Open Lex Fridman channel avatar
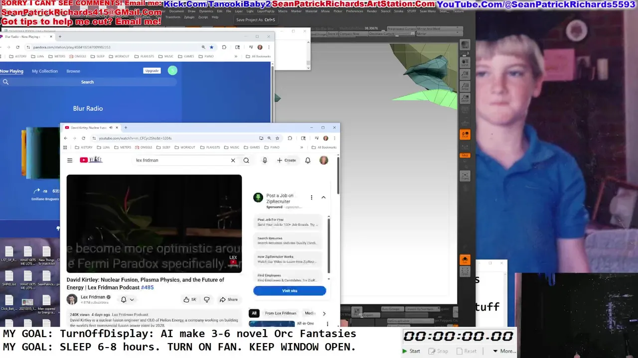Viewport: 638px width, 358px height. (72, 299)
